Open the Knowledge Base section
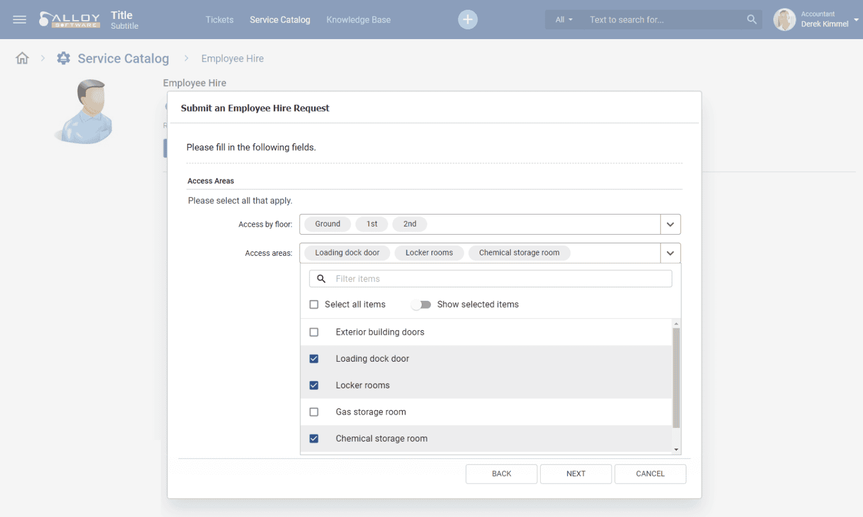 pyautogui.click(x=358, y=19)
